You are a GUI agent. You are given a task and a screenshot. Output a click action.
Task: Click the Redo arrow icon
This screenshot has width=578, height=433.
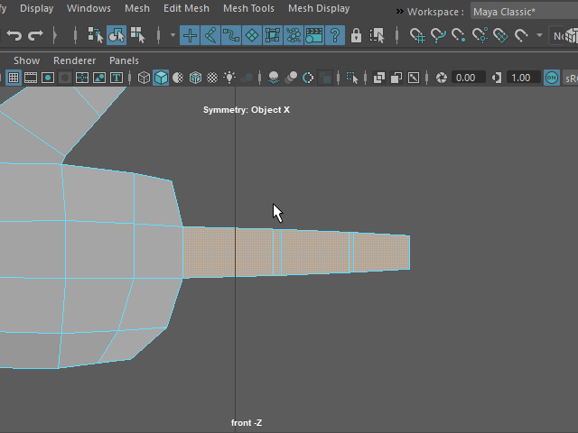36,35
